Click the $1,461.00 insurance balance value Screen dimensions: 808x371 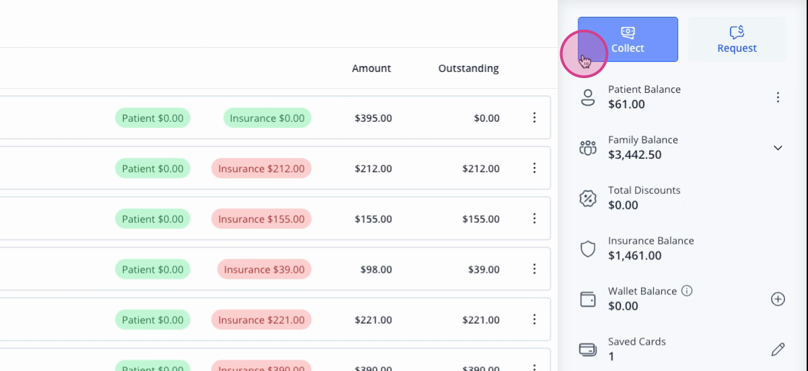click(635, 256)
